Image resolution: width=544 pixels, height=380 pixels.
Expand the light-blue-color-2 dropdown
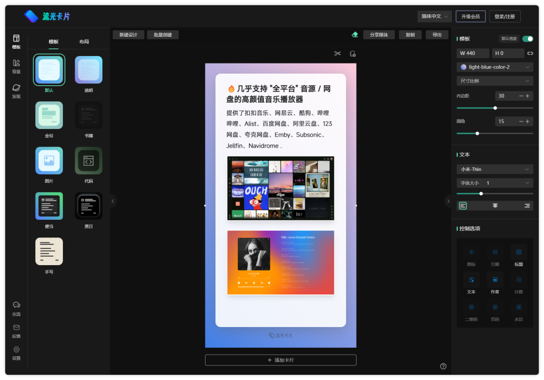(495, 67)
